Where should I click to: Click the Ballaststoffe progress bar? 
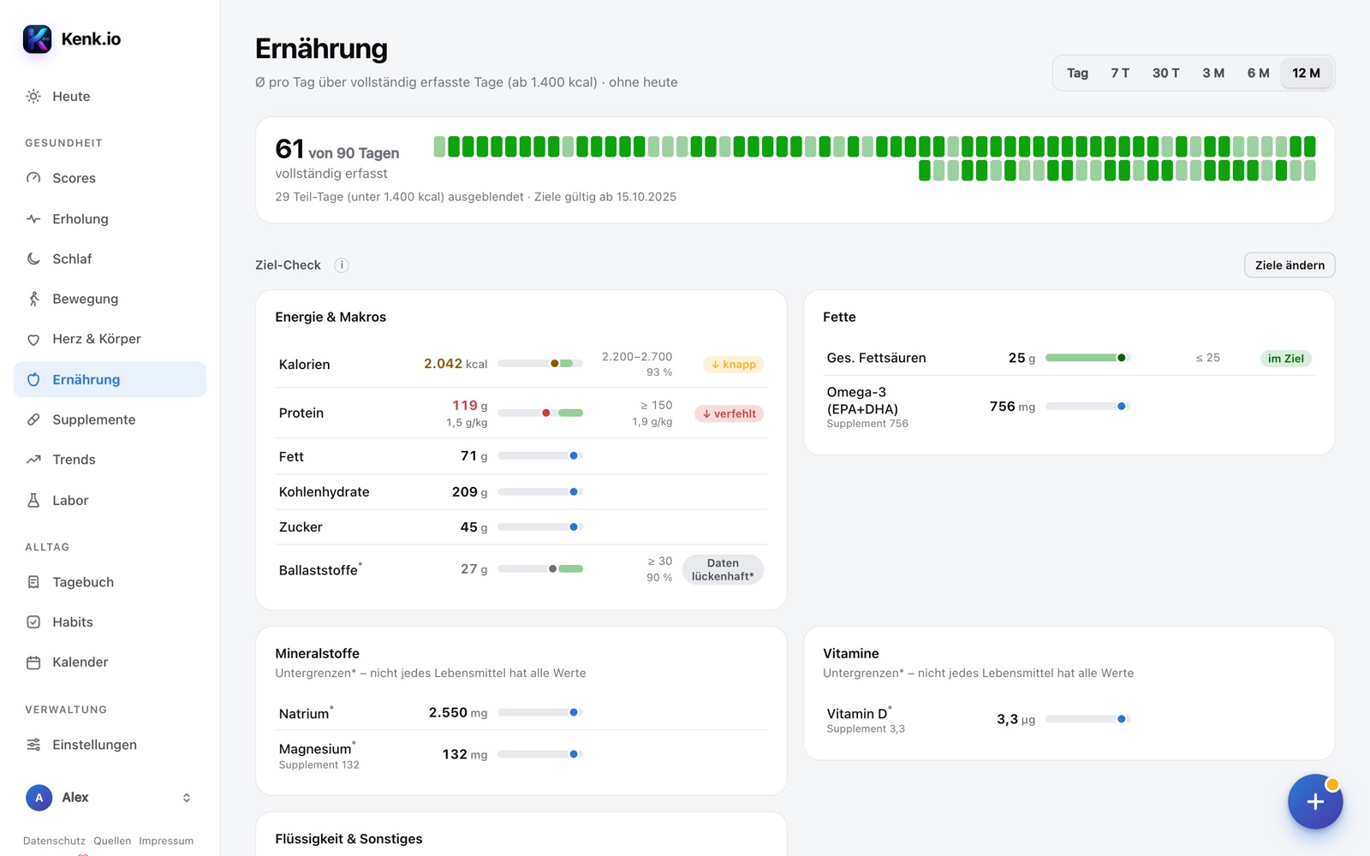(540, 569)
